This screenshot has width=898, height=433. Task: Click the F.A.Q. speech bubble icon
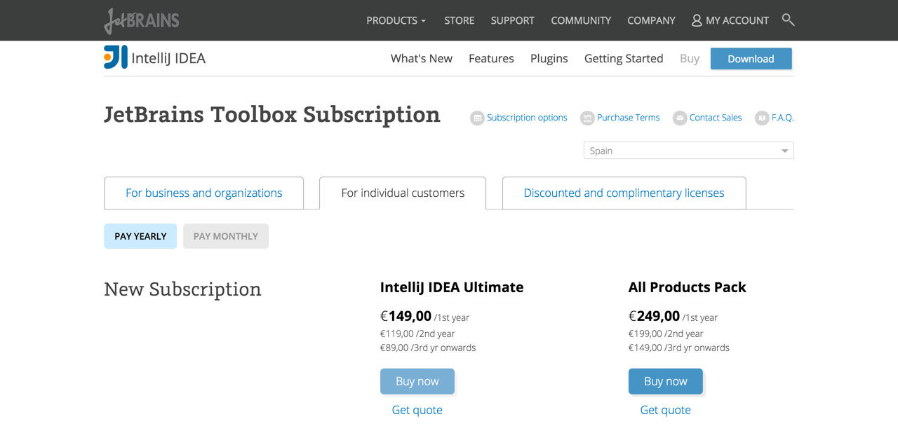(762, 118)
